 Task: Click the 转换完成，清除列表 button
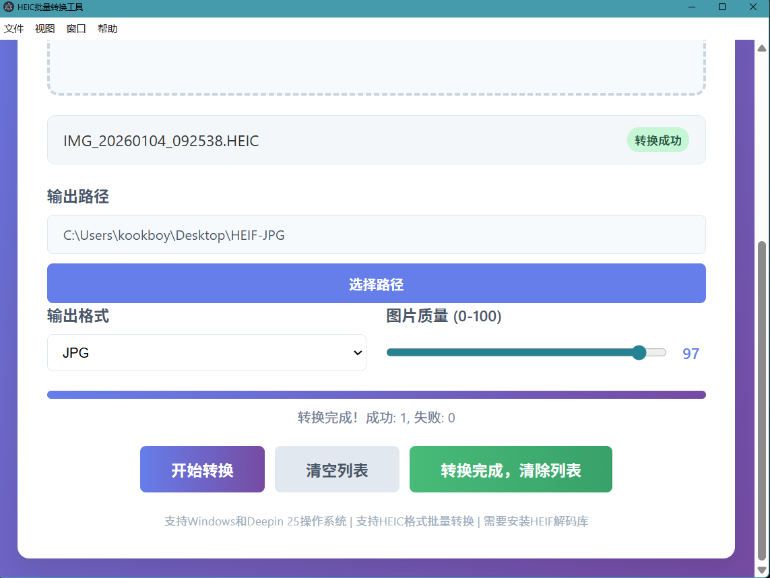click(511, 469)
